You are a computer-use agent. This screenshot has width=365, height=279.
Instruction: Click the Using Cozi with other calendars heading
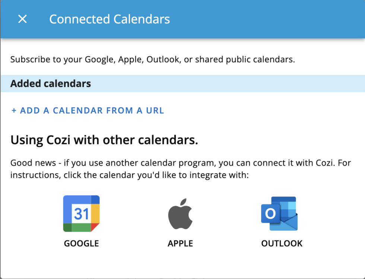click(104, 140)
